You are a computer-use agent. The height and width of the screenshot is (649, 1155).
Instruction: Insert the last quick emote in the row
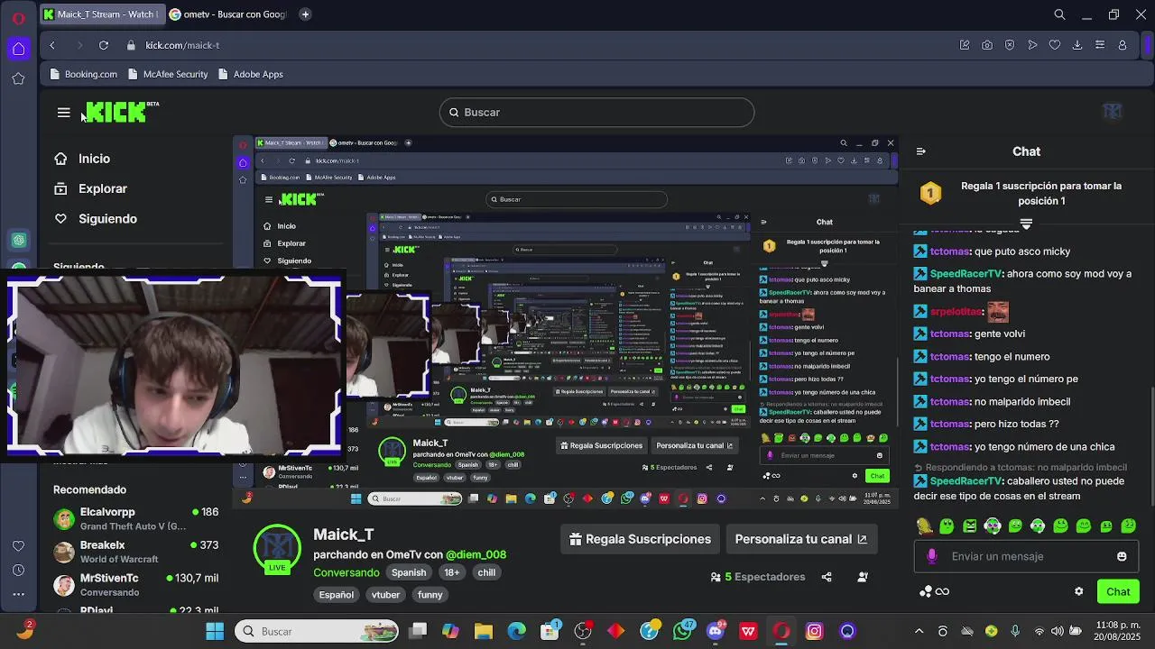pos(1129,526)
